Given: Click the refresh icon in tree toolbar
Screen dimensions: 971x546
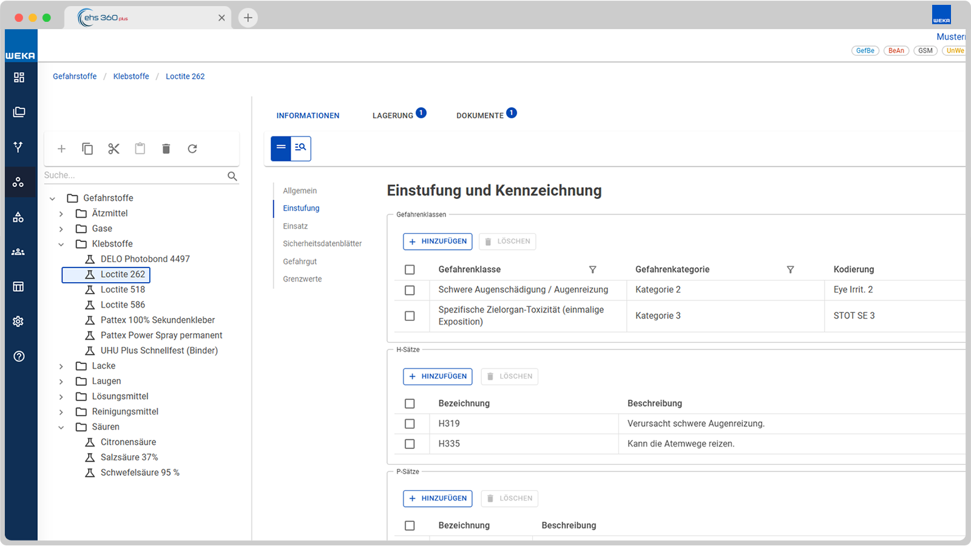Looking at the screenshot, I should coord(192,149).
